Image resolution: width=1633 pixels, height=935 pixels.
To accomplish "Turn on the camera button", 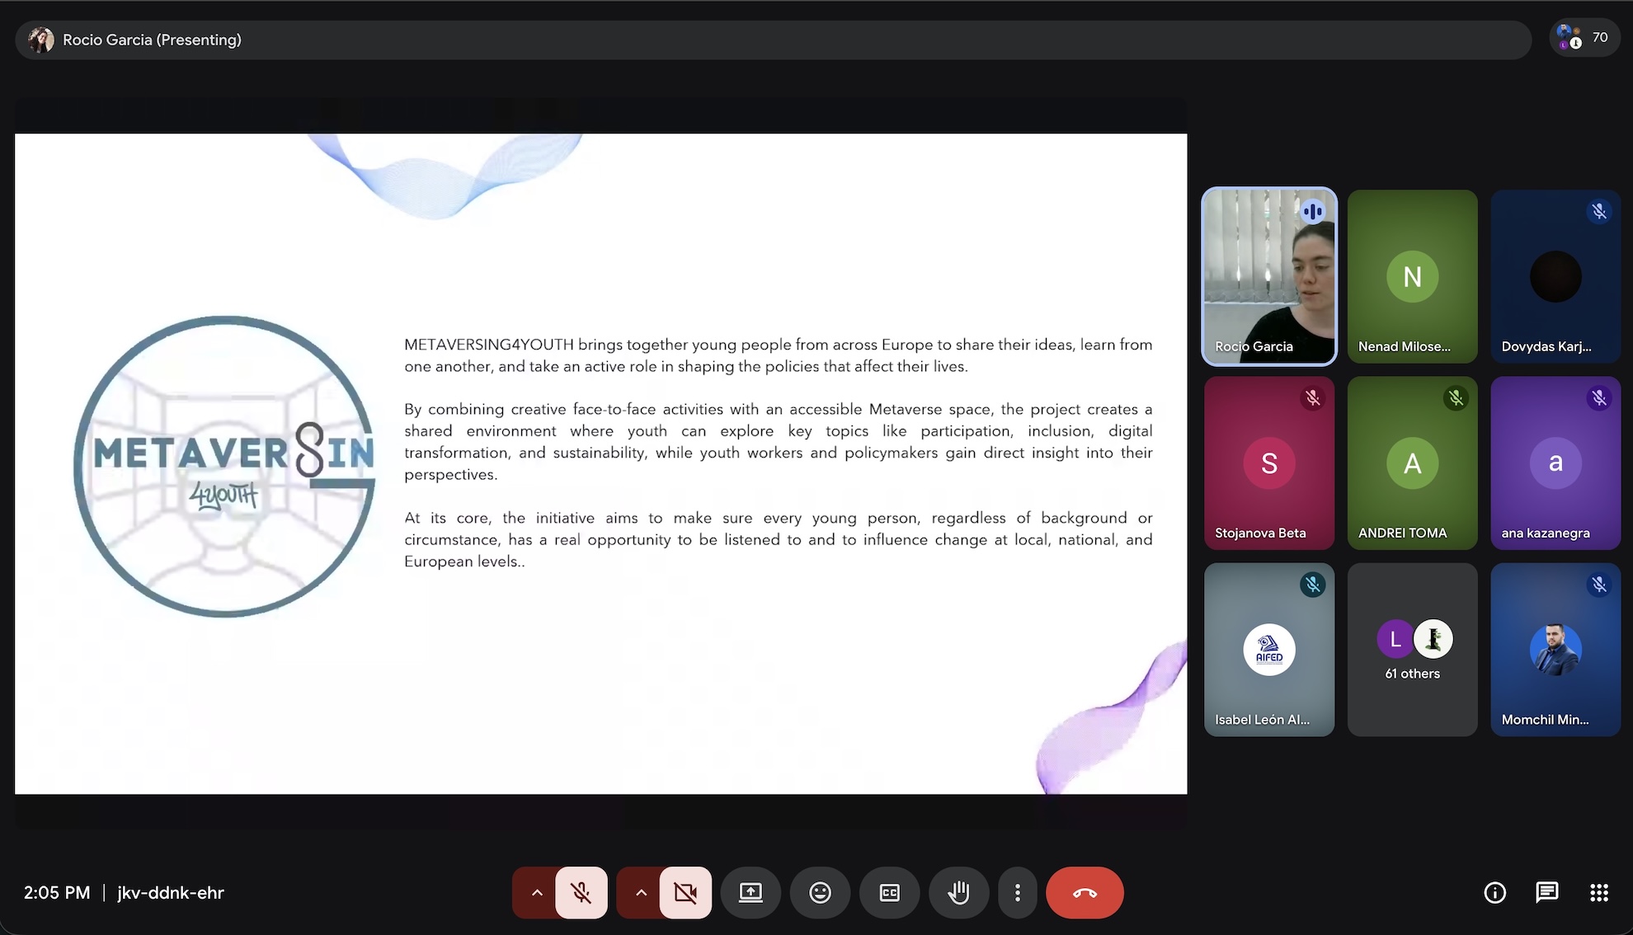I will click(685, 892).
